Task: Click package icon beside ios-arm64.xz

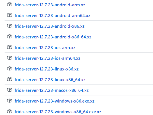Action: coord(10,58)
